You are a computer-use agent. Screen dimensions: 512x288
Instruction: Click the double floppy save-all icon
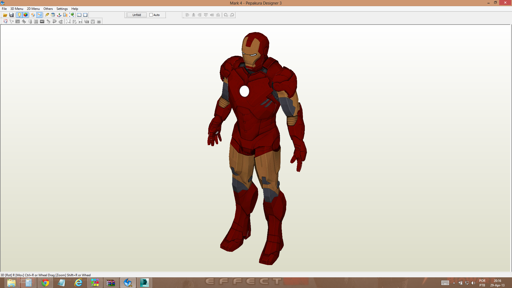(87, 22)
